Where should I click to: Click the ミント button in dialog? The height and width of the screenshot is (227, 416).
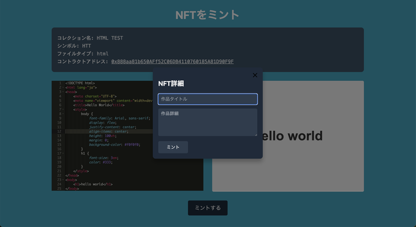pos(173,147)
